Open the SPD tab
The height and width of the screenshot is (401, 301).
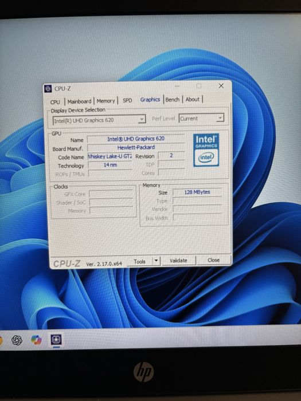(127, 100)
